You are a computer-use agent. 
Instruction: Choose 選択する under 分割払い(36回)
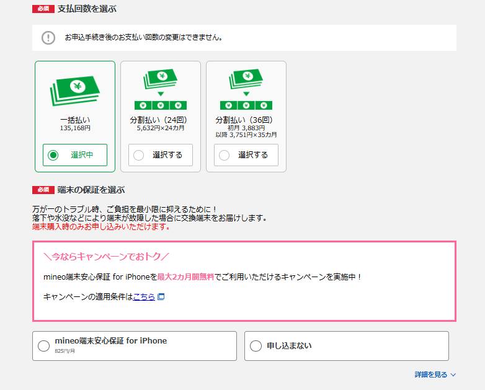tap(246, 155)
